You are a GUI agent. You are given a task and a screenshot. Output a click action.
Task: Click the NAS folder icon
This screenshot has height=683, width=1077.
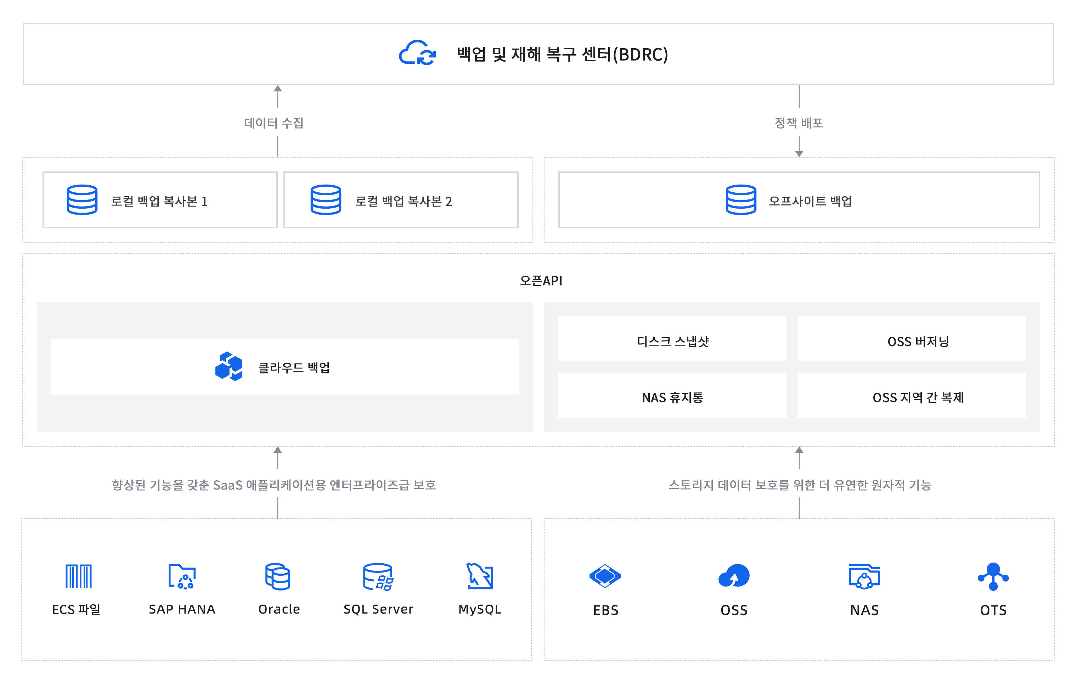pyautogui.click(x=864, y=576)
